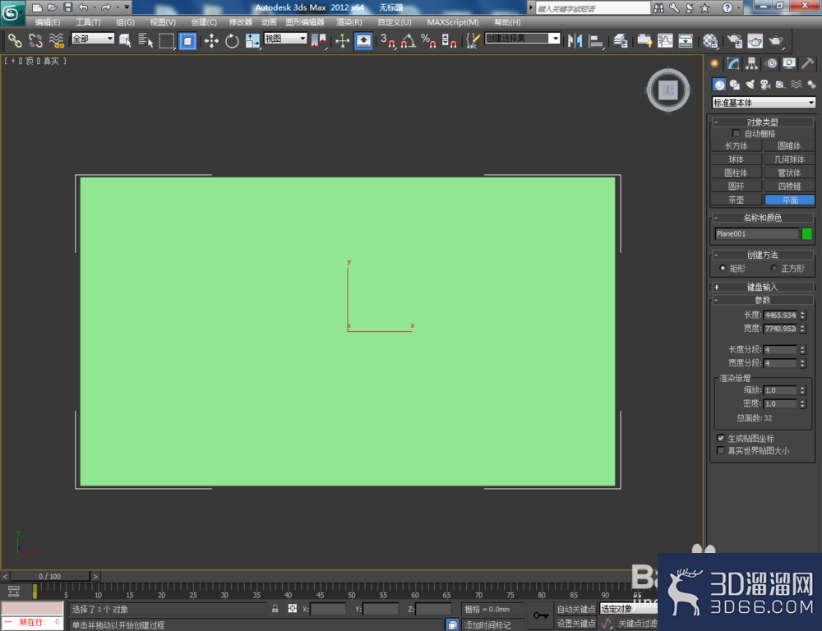
Task: Switch to Modify command panel tab
Action: [x=733, y=64]
